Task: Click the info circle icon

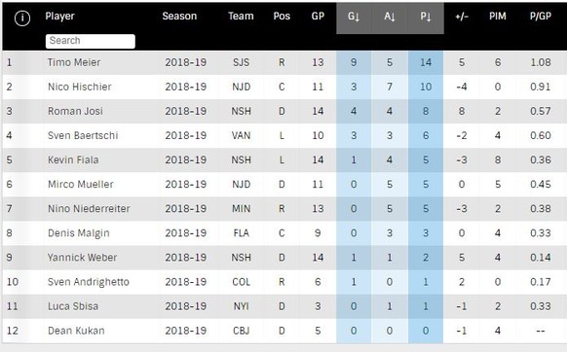Action: (x=22, y=18)
